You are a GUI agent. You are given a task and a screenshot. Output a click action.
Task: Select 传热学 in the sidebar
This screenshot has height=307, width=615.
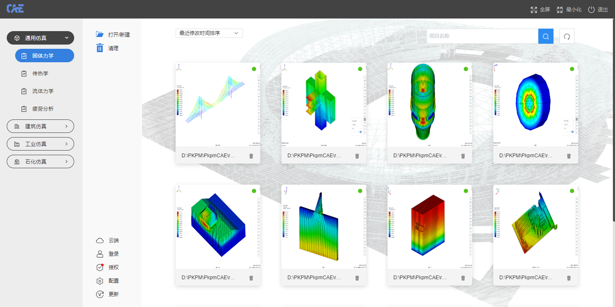point(40,74)
